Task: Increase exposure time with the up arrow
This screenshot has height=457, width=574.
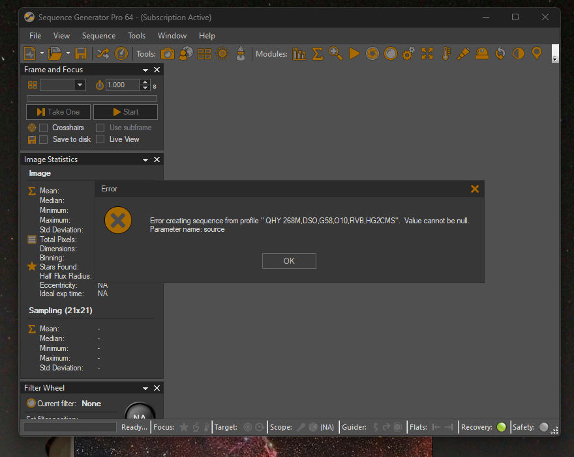Action: pos(145,83)
